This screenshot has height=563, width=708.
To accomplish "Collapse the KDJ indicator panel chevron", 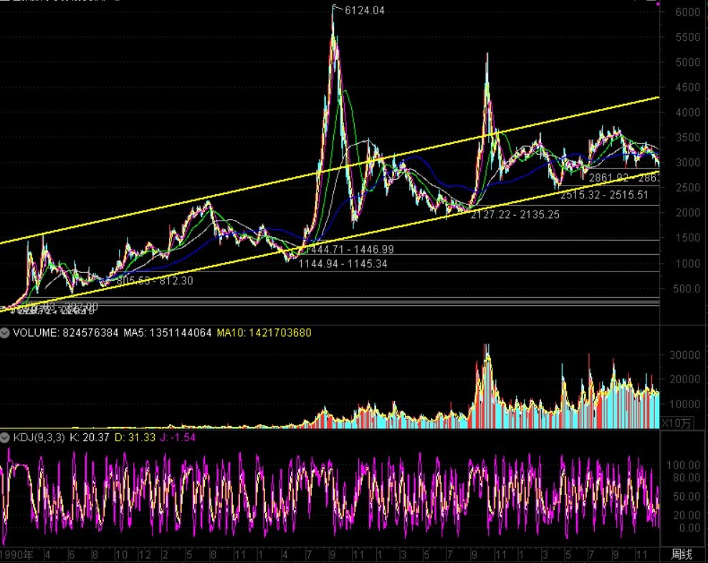I will tap(5, 438).
